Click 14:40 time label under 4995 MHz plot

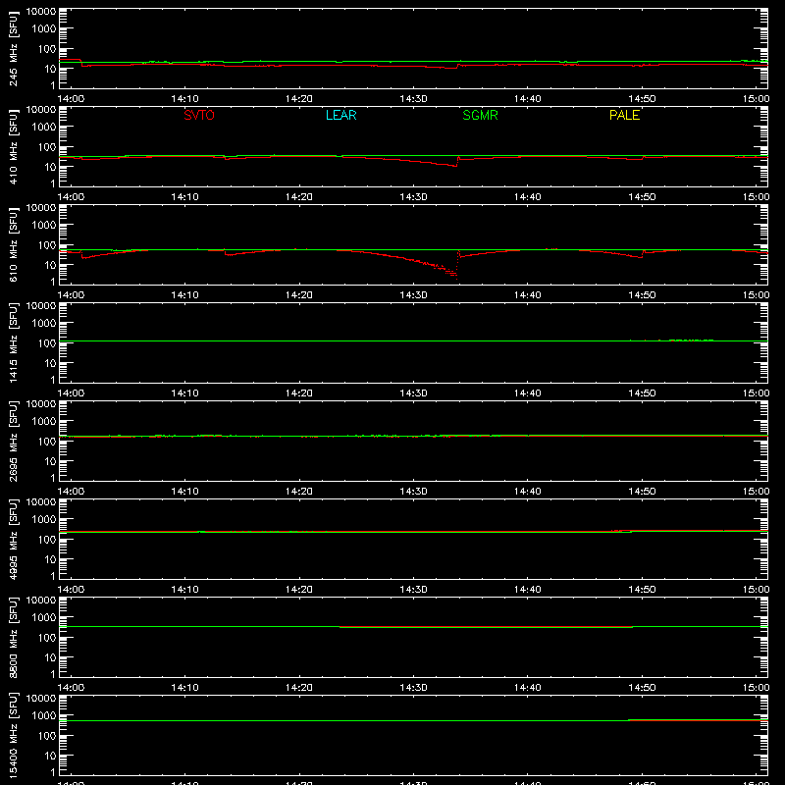pyautogui.click(x=528, y=590)
